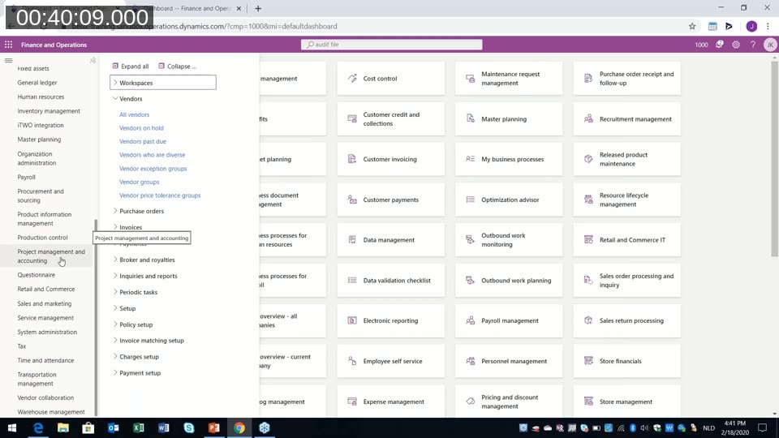Viewport: 779px width, 438px height.
Task: Open the Electronic reporting tile
Action: (391, 321)
